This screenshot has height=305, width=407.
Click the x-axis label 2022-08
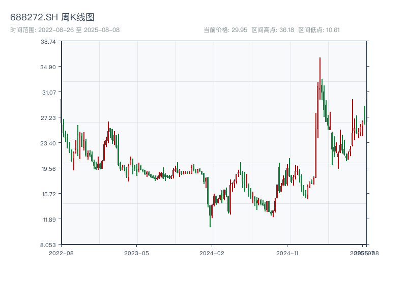coord(61,253)
